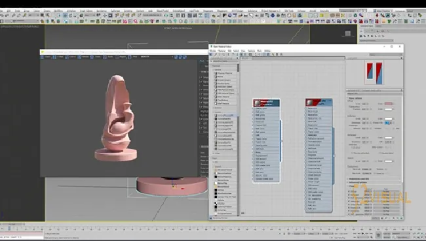Select the View1 tab in Slate editor
The height and width of the screenshot is (241, 426).
(245, 58)
